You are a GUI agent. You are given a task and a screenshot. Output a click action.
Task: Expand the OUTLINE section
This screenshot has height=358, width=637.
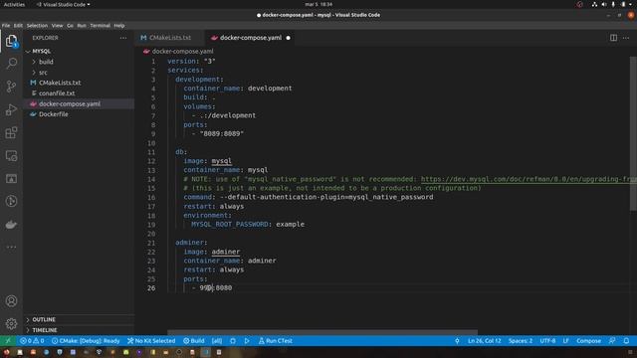(x=44, y=319)
